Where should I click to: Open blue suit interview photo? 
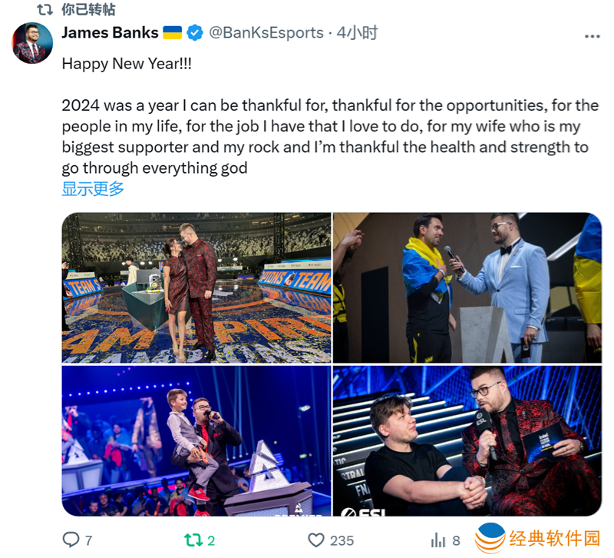click(467, 287)
